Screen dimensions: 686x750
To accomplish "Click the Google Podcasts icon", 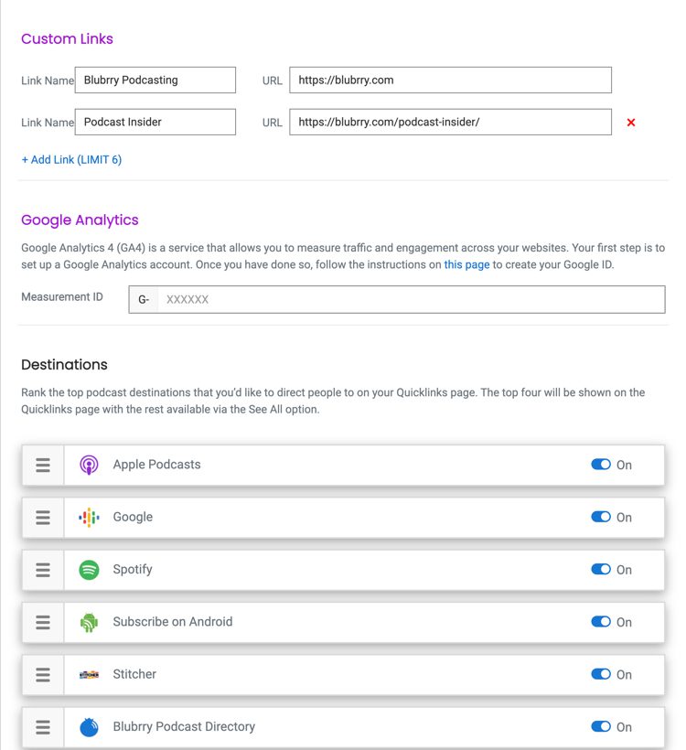I will 89,518.
